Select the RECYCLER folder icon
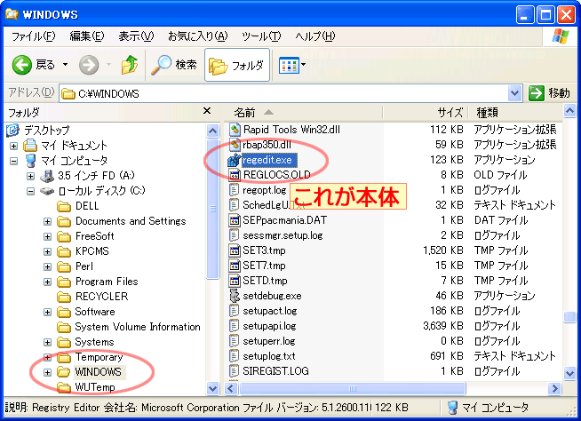Screen dimensions: 581x421 [64, 297]
